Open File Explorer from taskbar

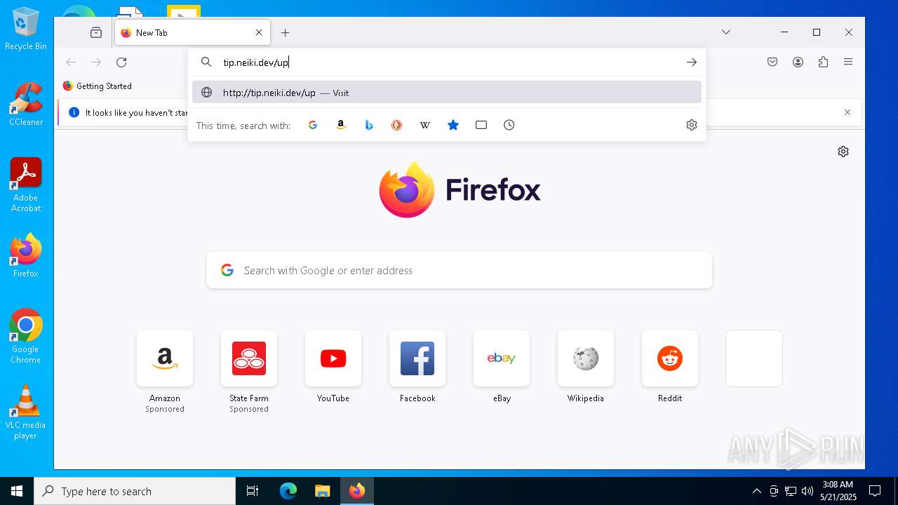coord(322,491)
